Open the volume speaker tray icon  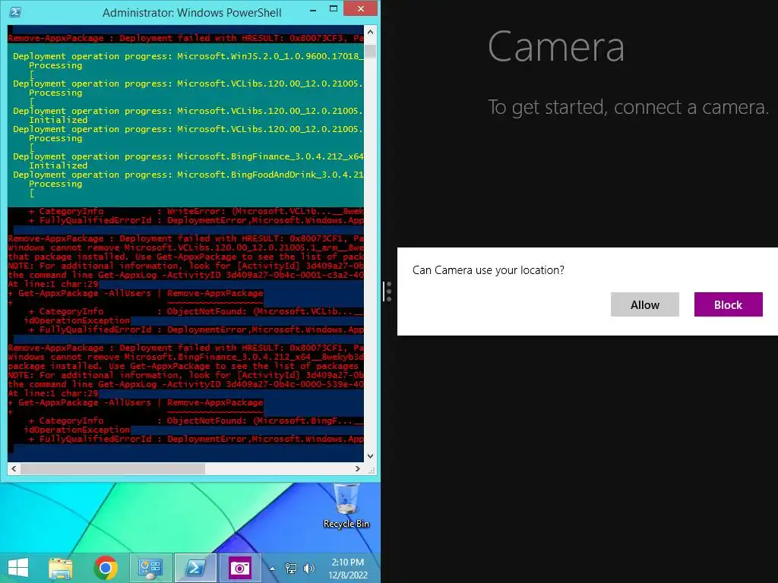click(308, 569)
